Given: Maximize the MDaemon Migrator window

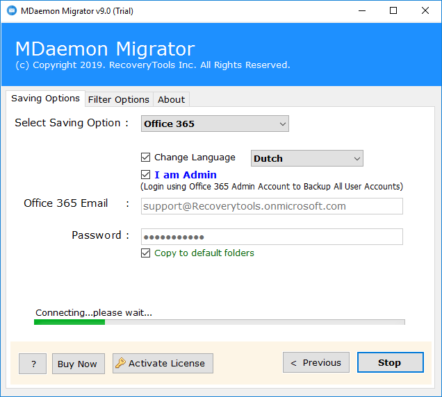Looking at the screenshot, I should (393, 11).
